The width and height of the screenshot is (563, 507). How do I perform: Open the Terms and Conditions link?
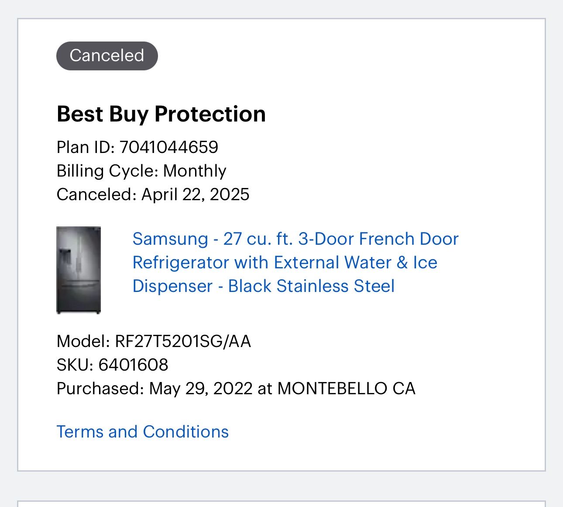pyautogui.click(x=142, y=432)
